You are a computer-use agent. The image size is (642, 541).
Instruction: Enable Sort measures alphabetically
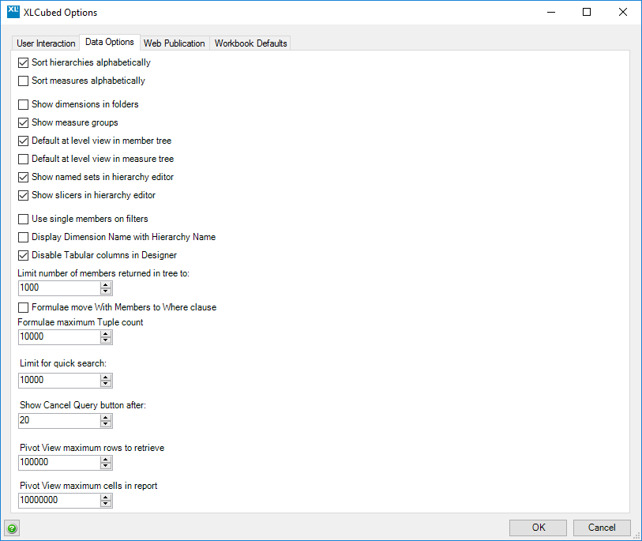pyautogui.click(x=24, y=81)
